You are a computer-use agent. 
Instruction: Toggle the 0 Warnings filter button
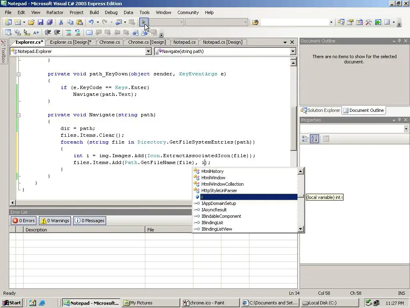pyautogui.click(x=55, y=221)
